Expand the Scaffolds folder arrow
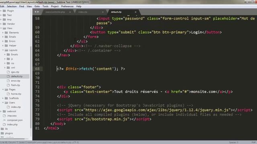Viewport: 257px width, 144px height. tap(3, 98)
